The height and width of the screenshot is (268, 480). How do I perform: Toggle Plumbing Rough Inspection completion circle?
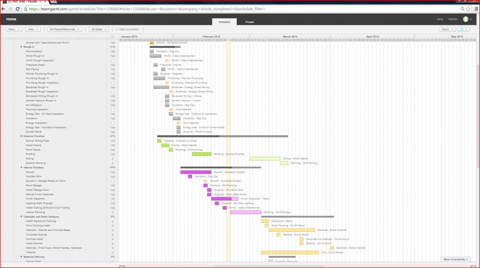point(112,83)
